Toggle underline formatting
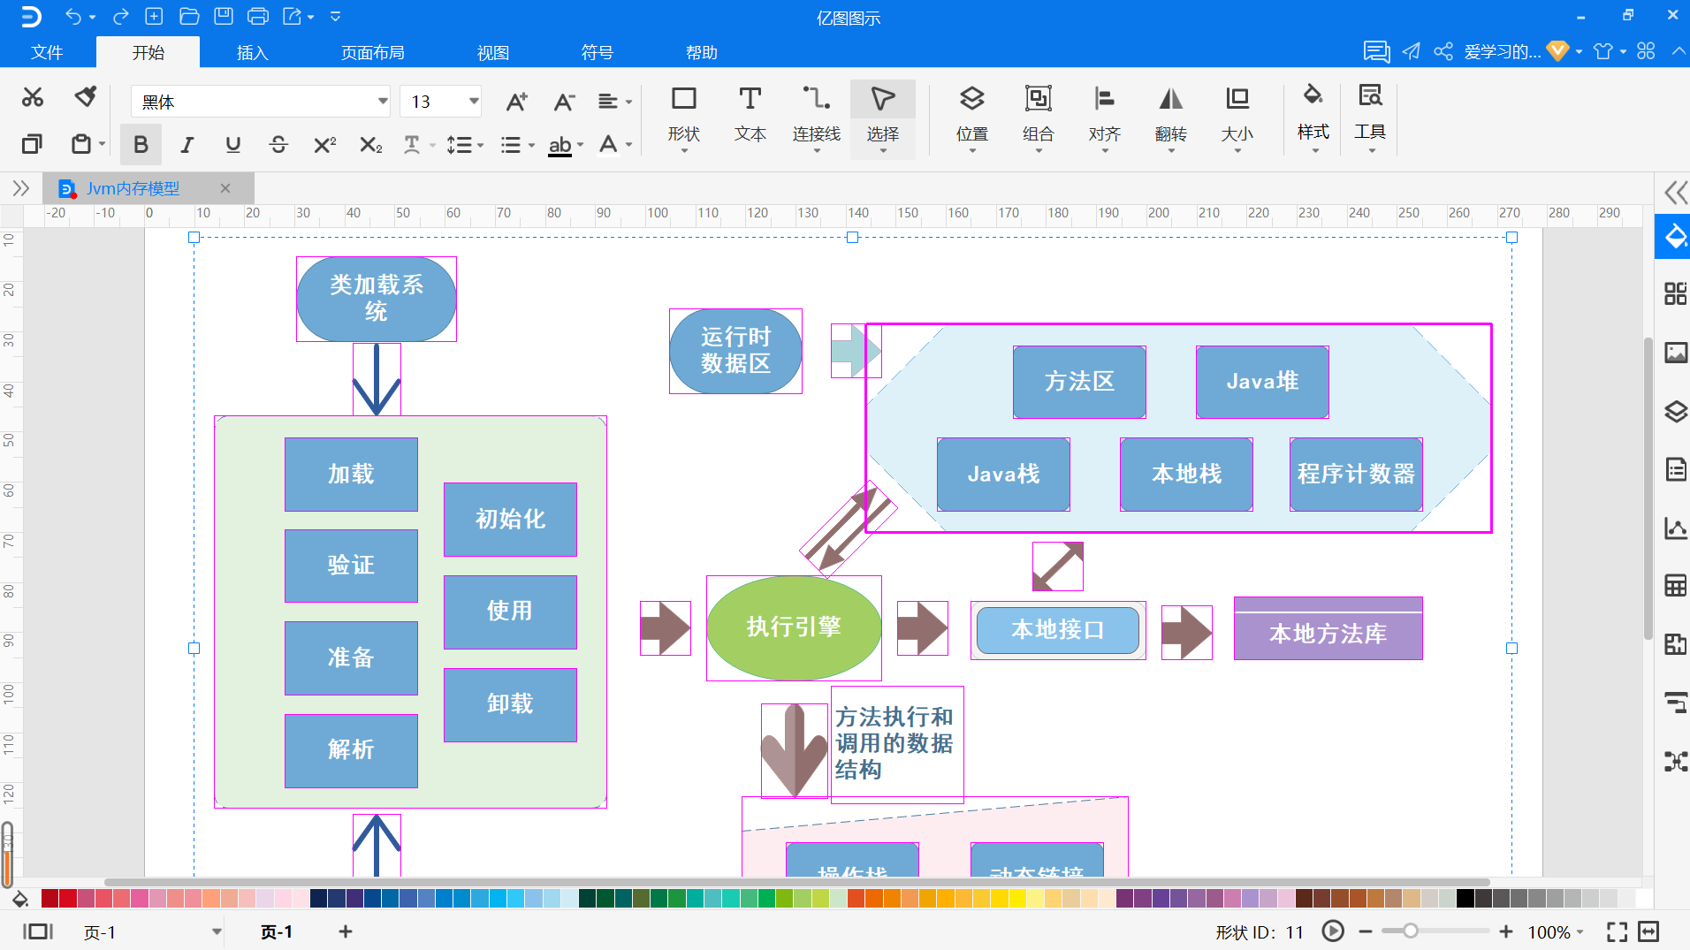This screenshot has width=1690, height=950. (x=232, y=145)
